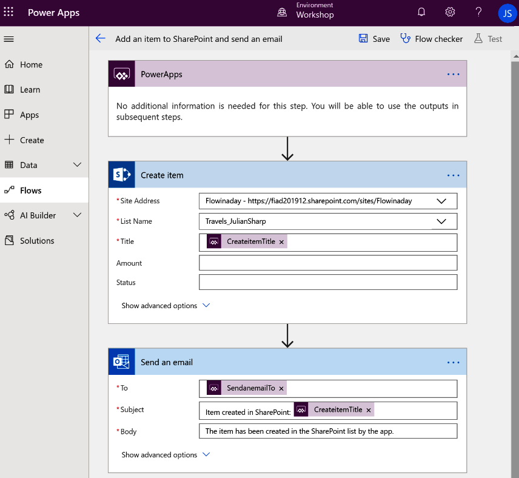Click the SharePoint Create item icon
Image resolution: width=519 pixels, height=478 pixels.
tap(121, 175)
